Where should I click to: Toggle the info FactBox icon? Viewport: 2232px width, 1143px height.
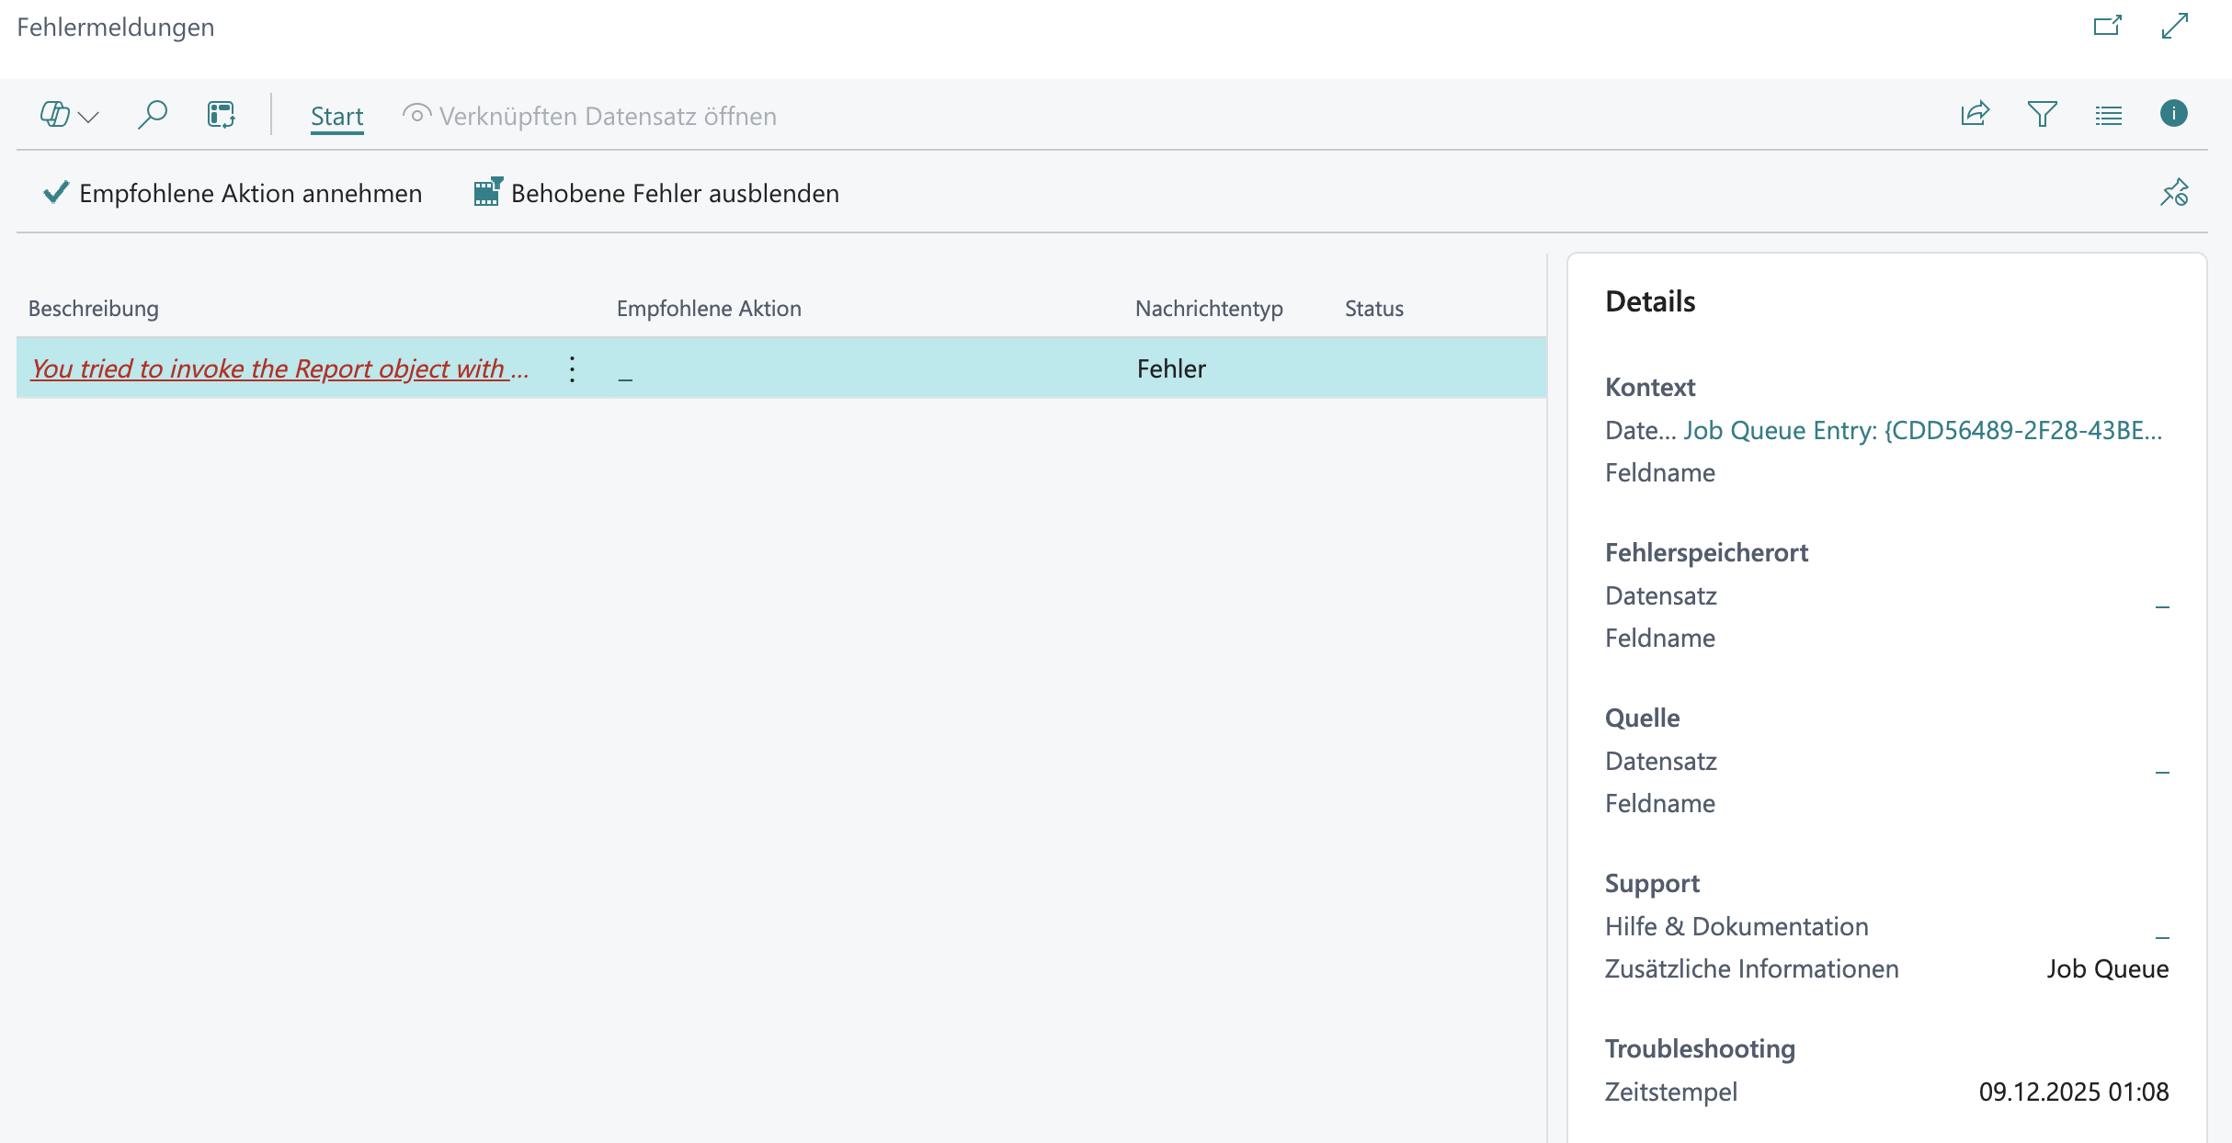[x=2173, y=113]
